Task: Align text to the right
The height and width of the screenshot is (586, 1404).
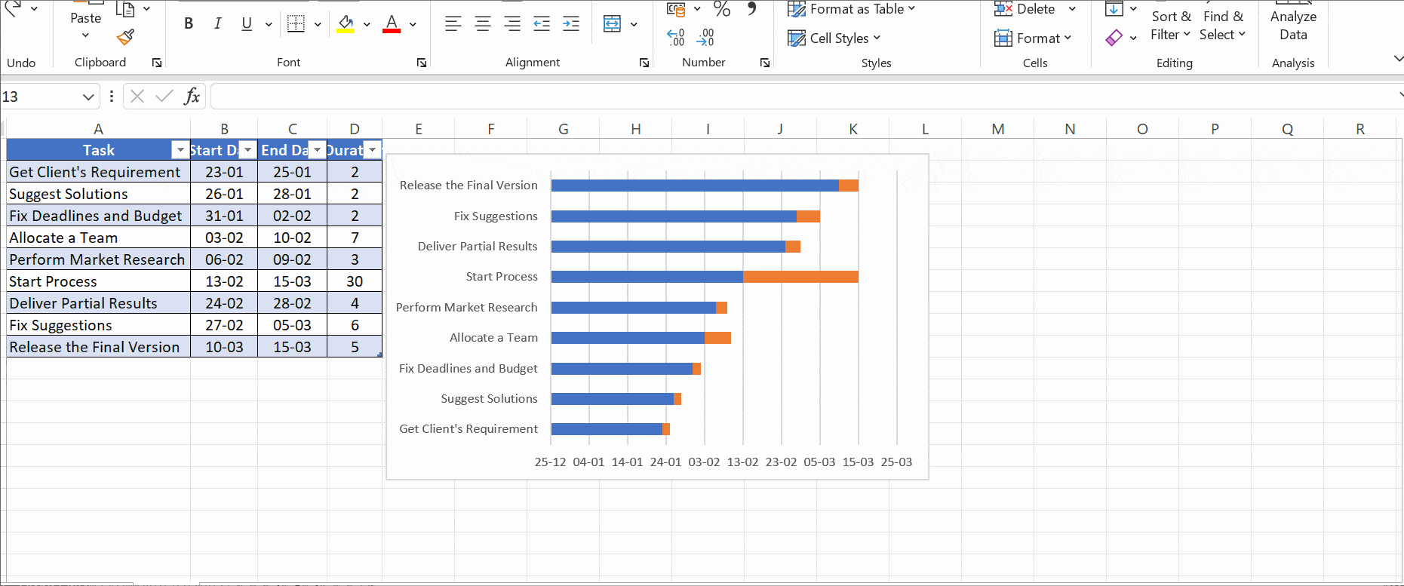Action: [512, 24]
